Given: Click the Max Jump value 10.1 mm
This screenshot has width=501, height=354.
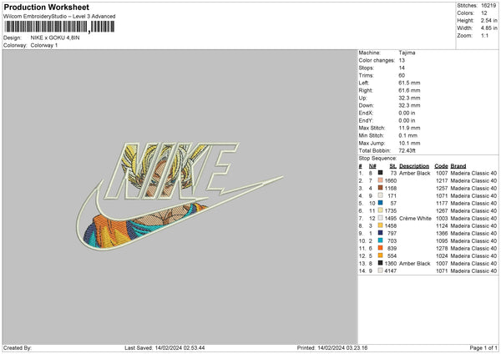Looking at the screenshot, I should coord(409,143).
